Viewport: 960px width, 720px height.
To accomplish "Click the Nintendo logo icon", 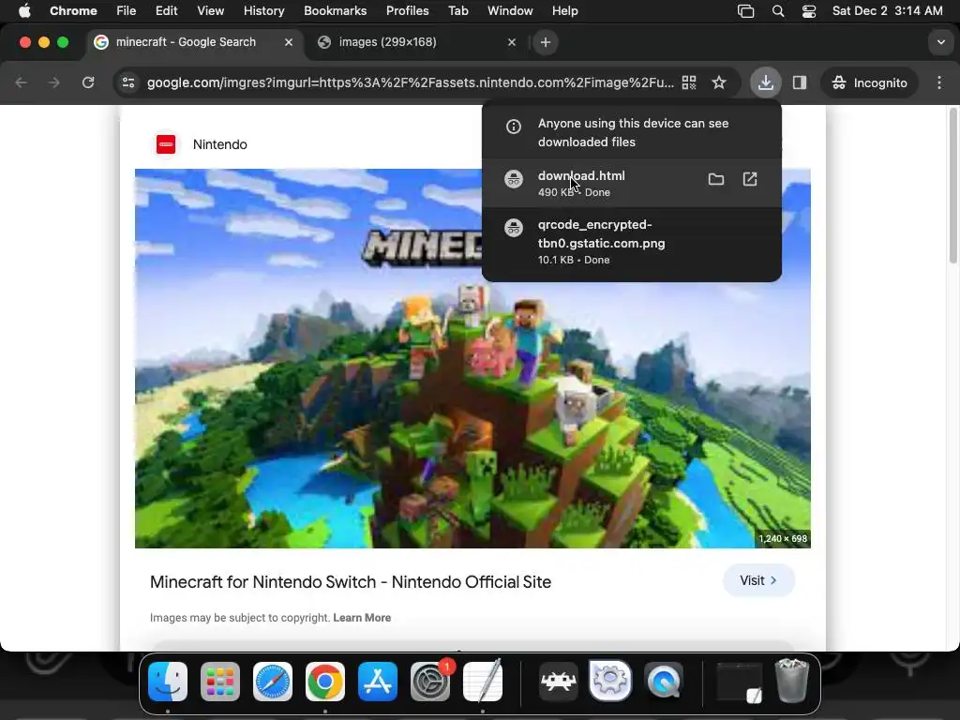I will pos(166,144).
